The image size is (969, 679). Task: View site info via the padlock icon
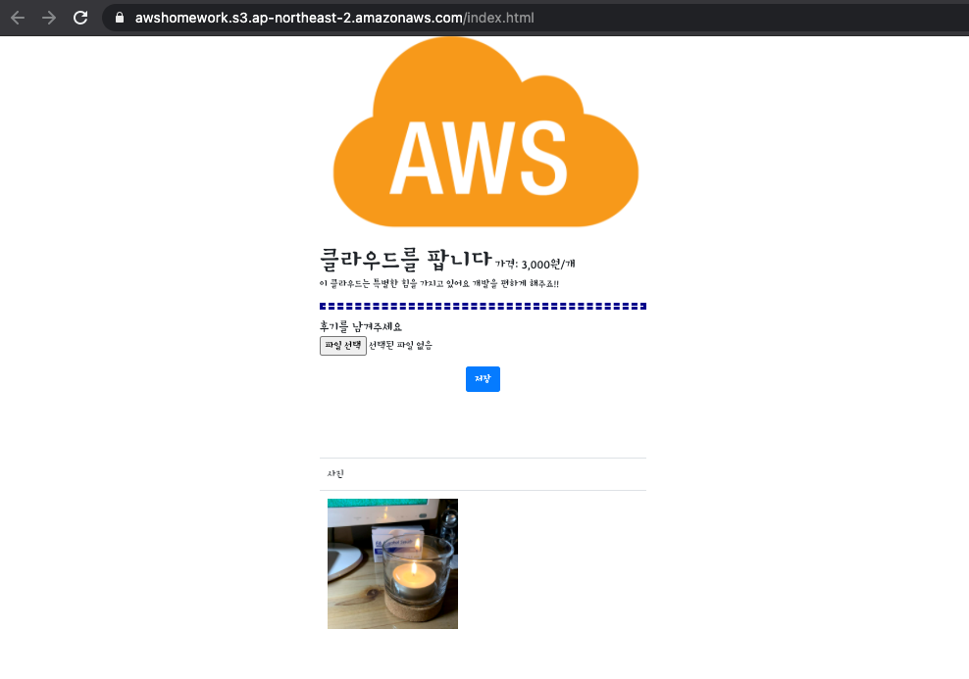pos(120,18)
